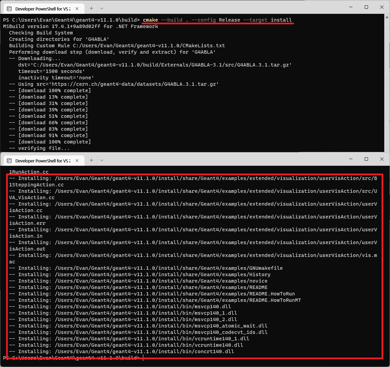The width and height of the screenshot is (390, 367).
Task: Close the upper Developer PowerShell tab
Action: 76,9
